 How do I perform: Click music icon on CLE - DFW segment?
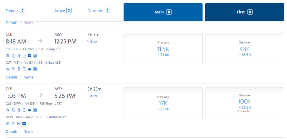35,110
